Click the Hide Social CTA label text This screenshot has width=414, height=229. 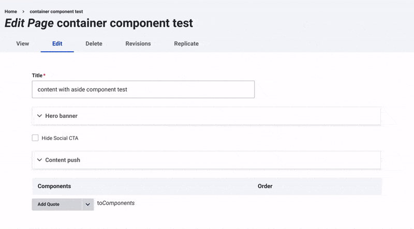coord(60,138)
